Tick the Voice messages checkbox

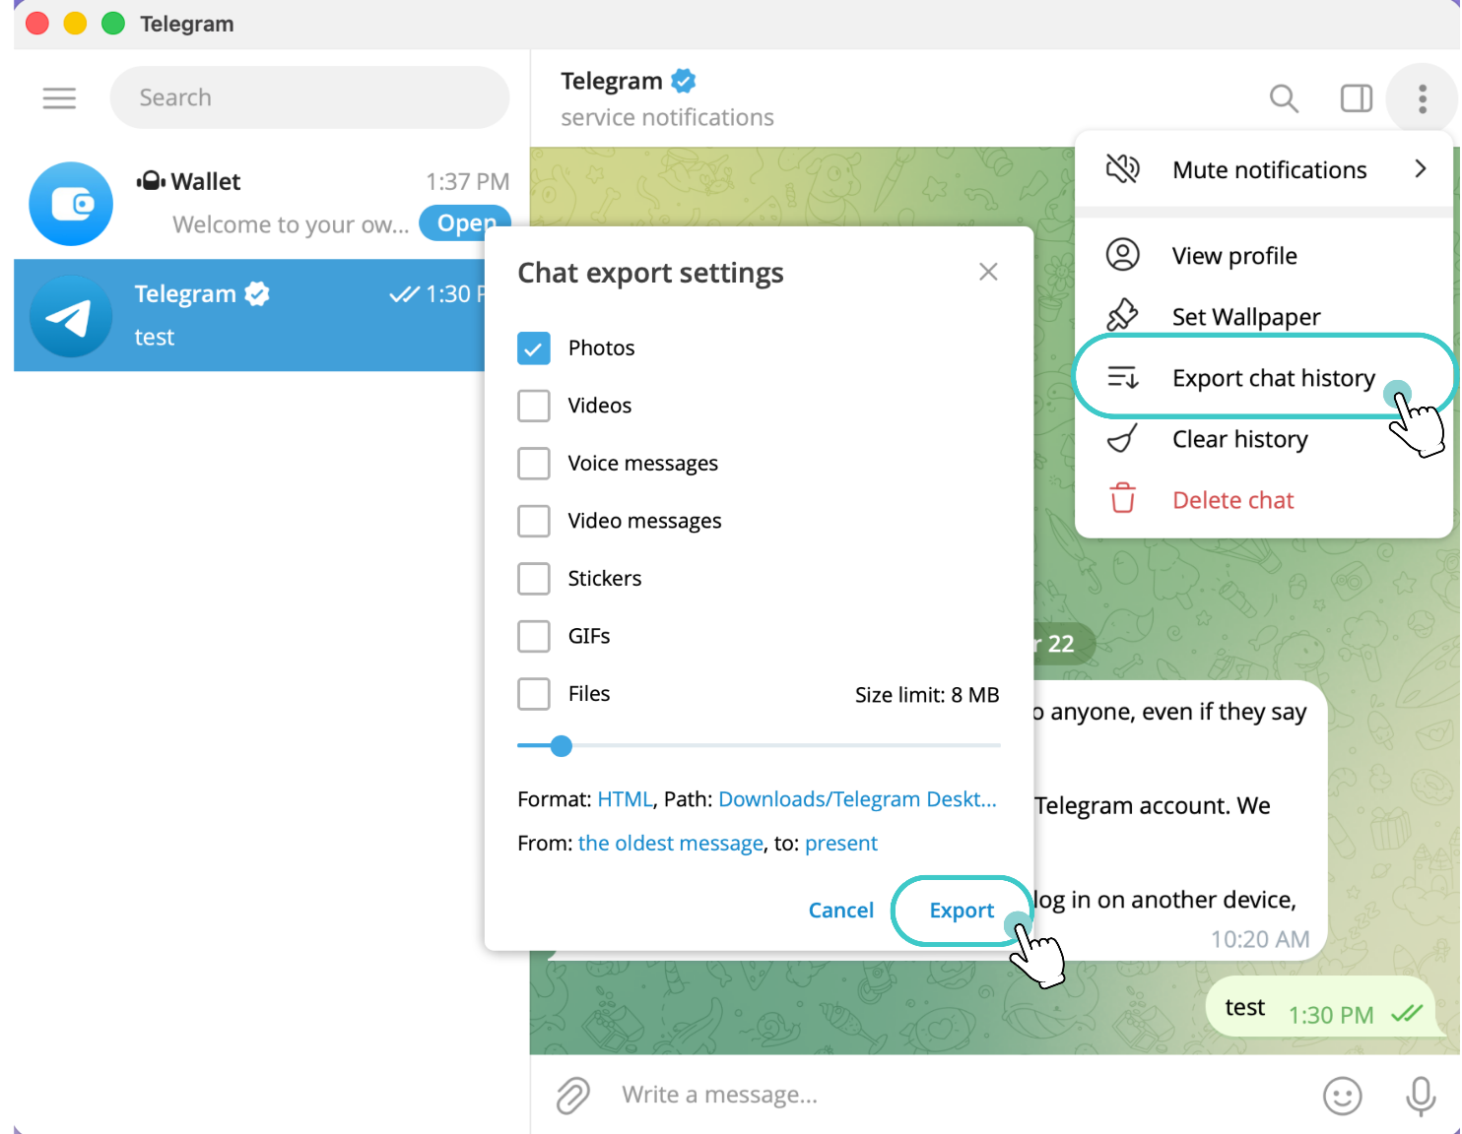coord(534,464)
